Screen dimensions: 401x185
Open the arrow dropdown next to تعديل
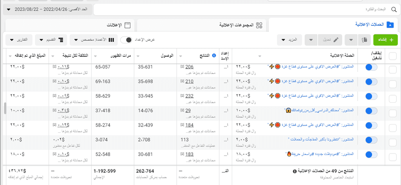tap(311, 40)
